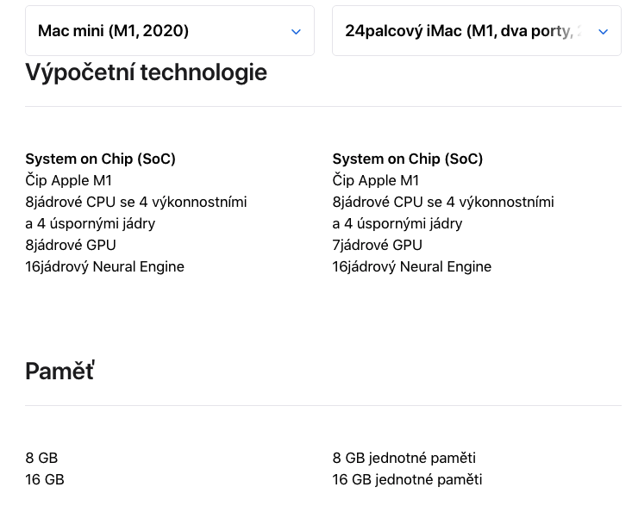Click a 4 úspornými jádry in iMac column
Viewport: 632px width, 506px height.
click(x=397, y=223)
